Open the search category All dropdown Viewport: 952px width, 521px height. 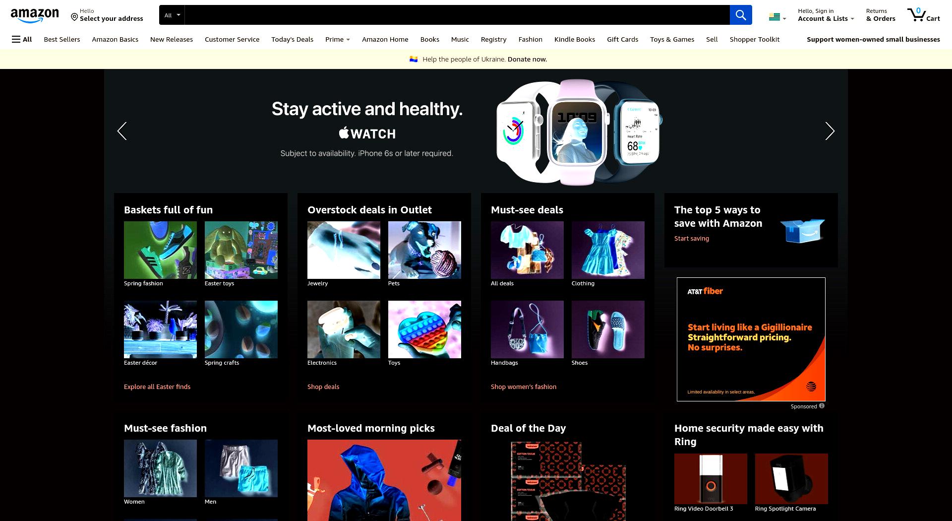[172, 15]
